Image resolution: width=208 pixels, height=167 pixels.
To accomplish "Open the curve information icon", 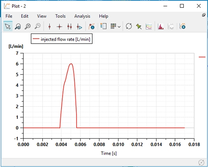I will pos(92,27).
